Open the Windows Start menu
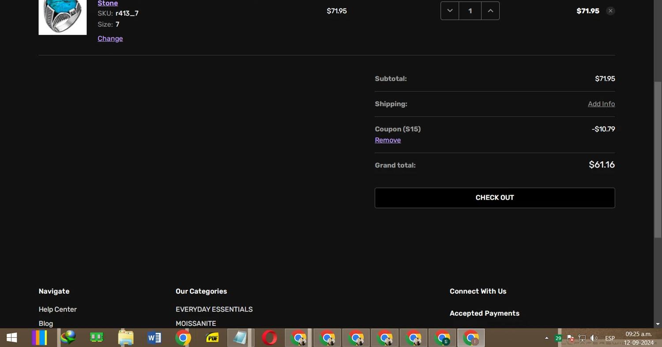This screenshot has width=662, height=347. point(12,338)
